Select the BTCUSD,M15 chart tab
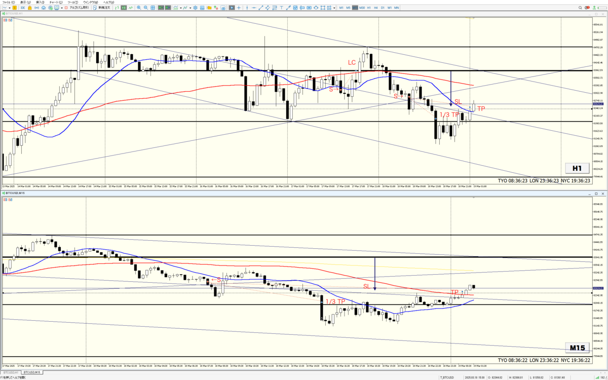The image size is (608, 380). click(x=32, y=372)
